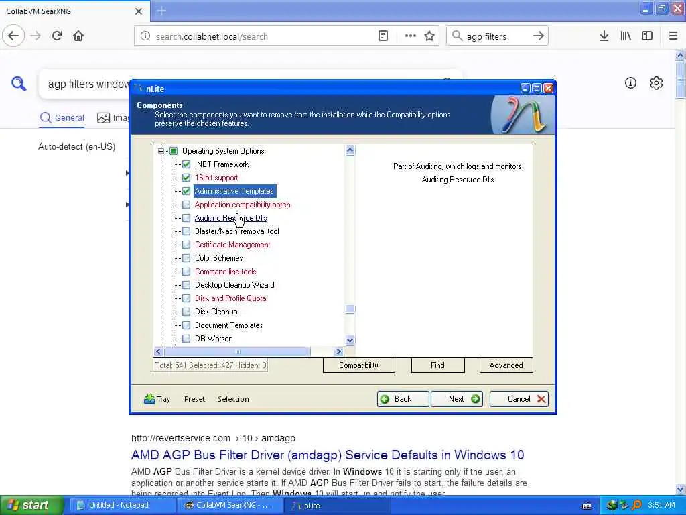Bookmark this page with star icon
The height and width of the screenshot is (515, 686).
[x=429, y=36]
